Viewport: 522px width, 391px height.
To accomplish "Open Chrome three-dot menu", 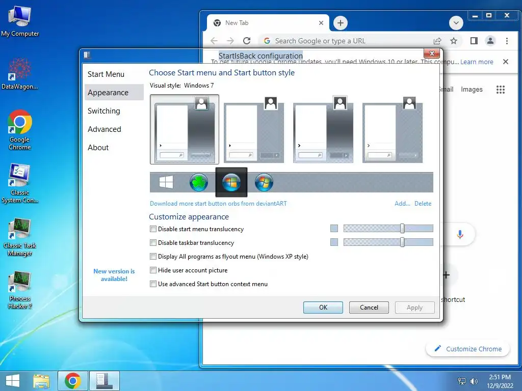I will click(507, 41).
